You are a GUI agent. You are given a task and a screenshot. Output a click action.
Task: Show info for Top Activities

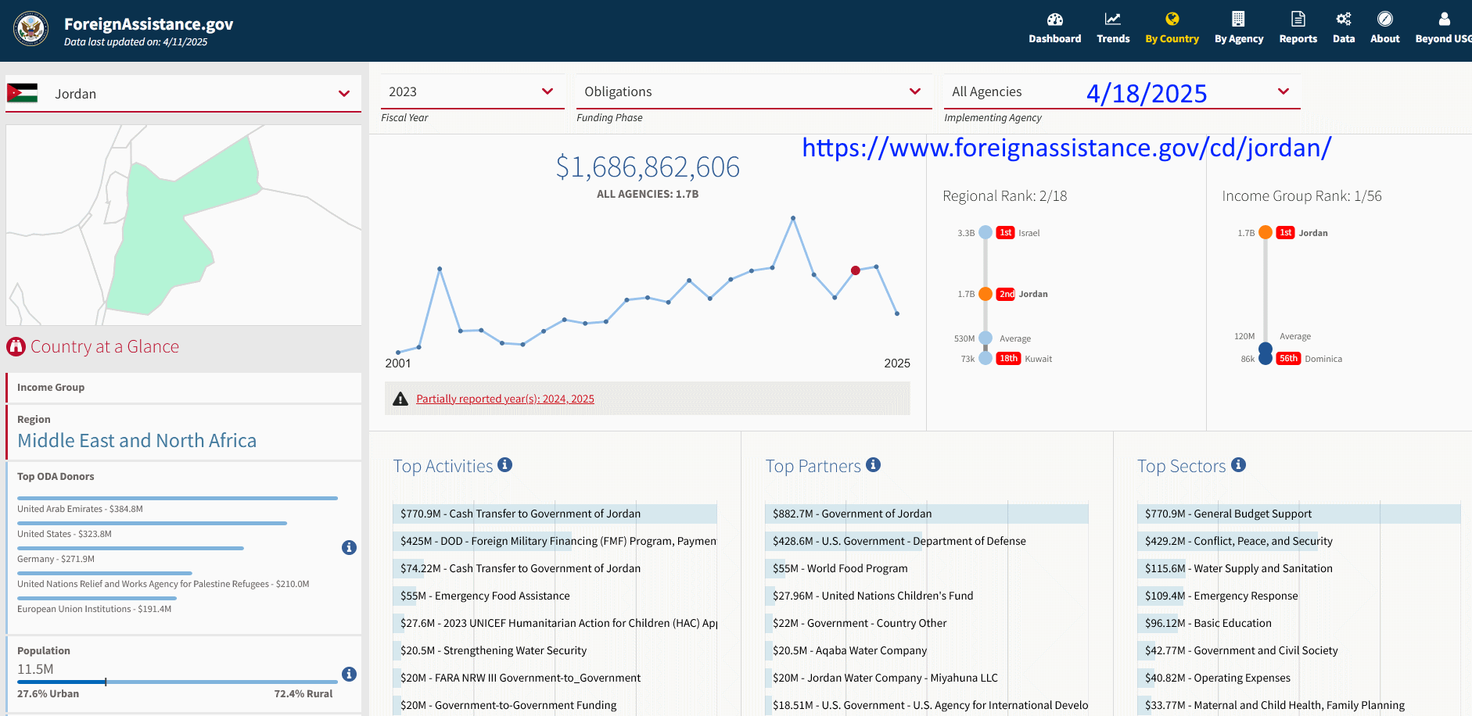(x=505, y=464)
